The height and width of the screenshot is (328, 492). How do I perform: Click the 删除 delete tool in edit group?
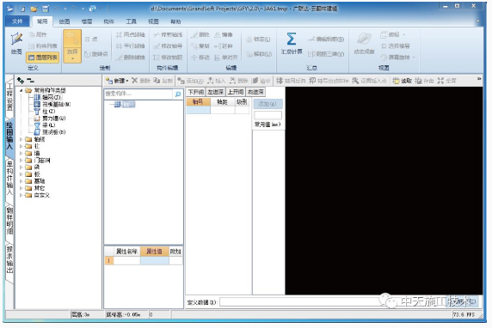[x=200, y=34]
